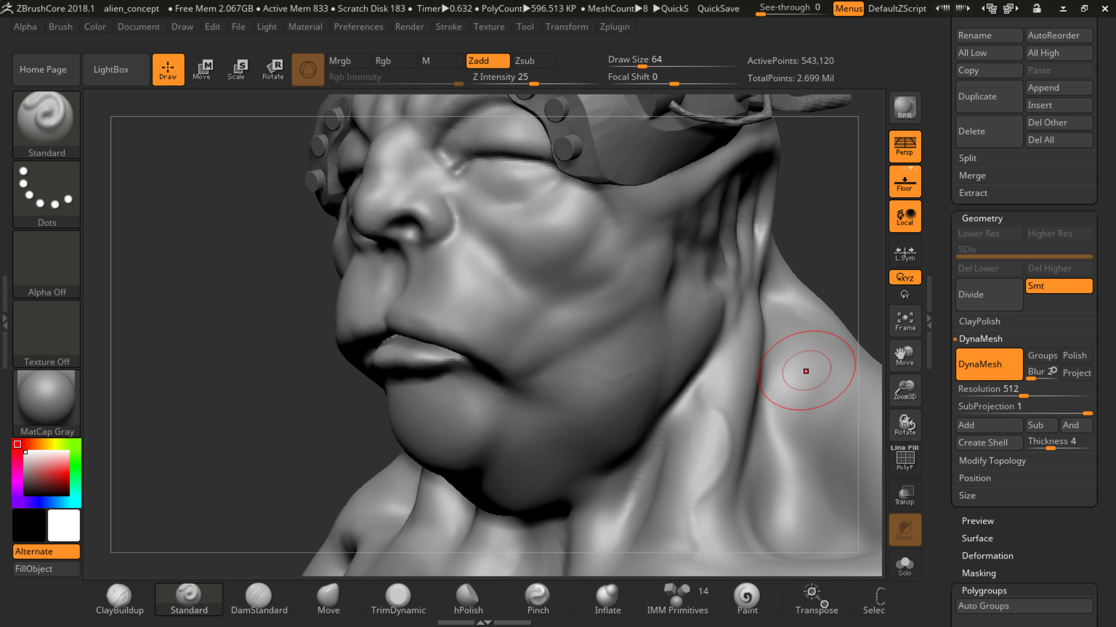Toggle Smt smoothing option
This screenshot has height=627, width=1116.
[1059, 286]
